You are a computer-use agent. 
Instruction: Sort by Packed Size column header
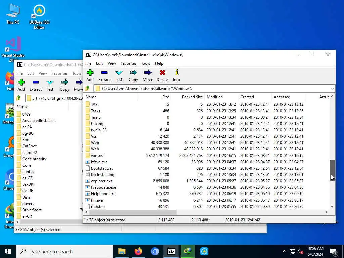(x=187, y=97)
